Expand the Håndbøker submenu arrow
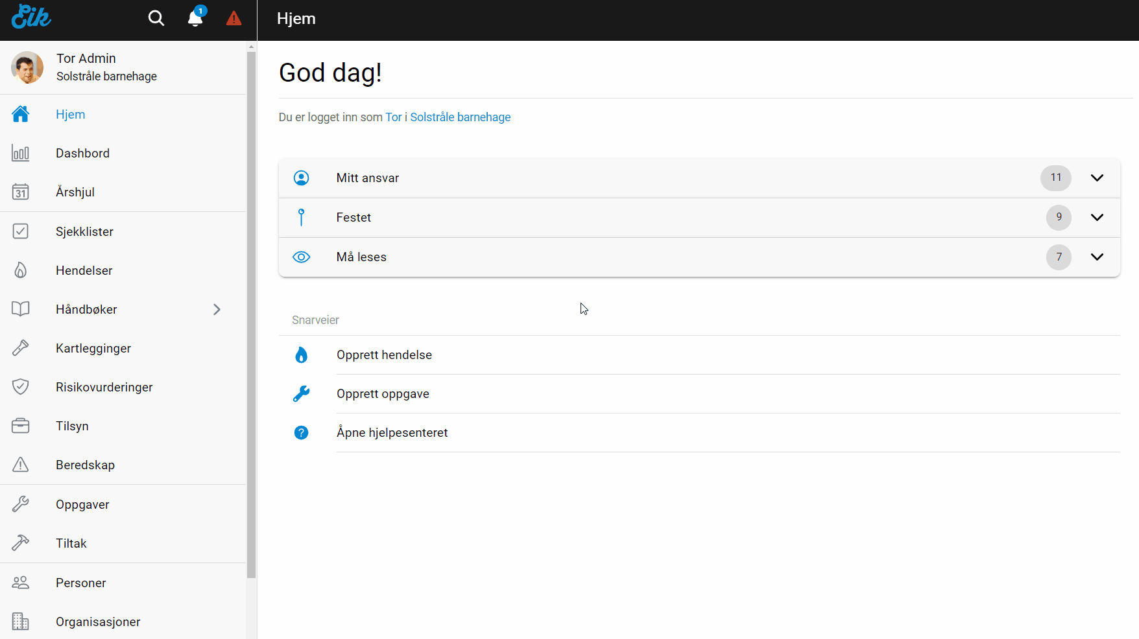The image size is (1139, 639). click(x=217, y=310)
